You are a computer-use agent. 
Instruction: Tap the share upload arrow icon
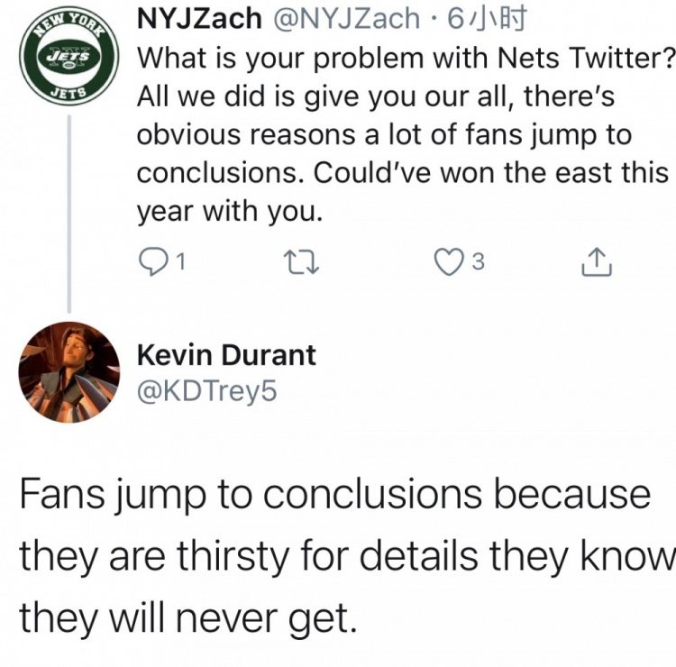click(596, 262)
